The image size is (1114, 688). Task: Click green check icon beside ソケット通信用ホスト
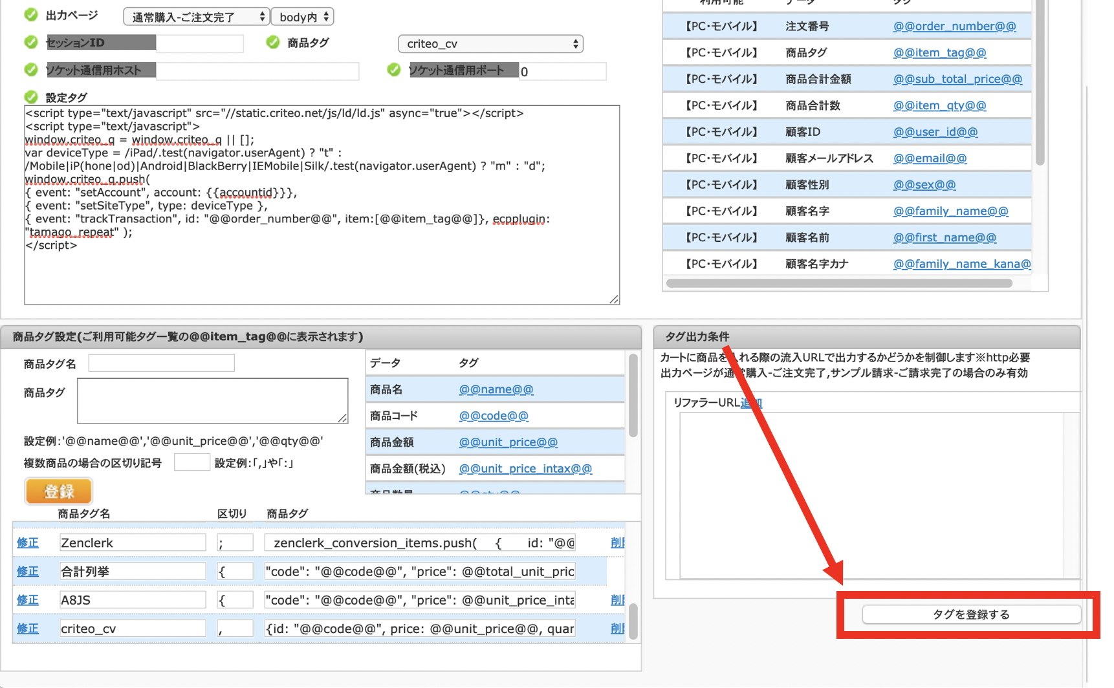click(31, 70)
